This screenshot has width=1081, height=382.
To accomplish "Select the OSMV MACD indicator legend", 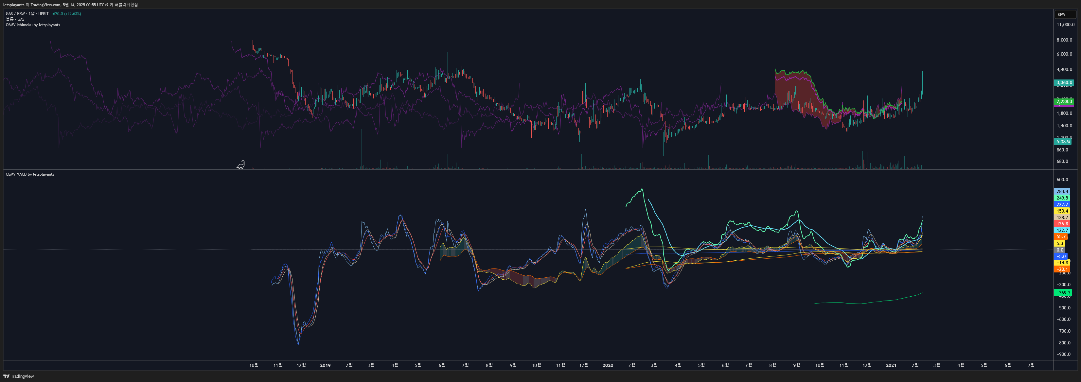I will click(30, 174).
